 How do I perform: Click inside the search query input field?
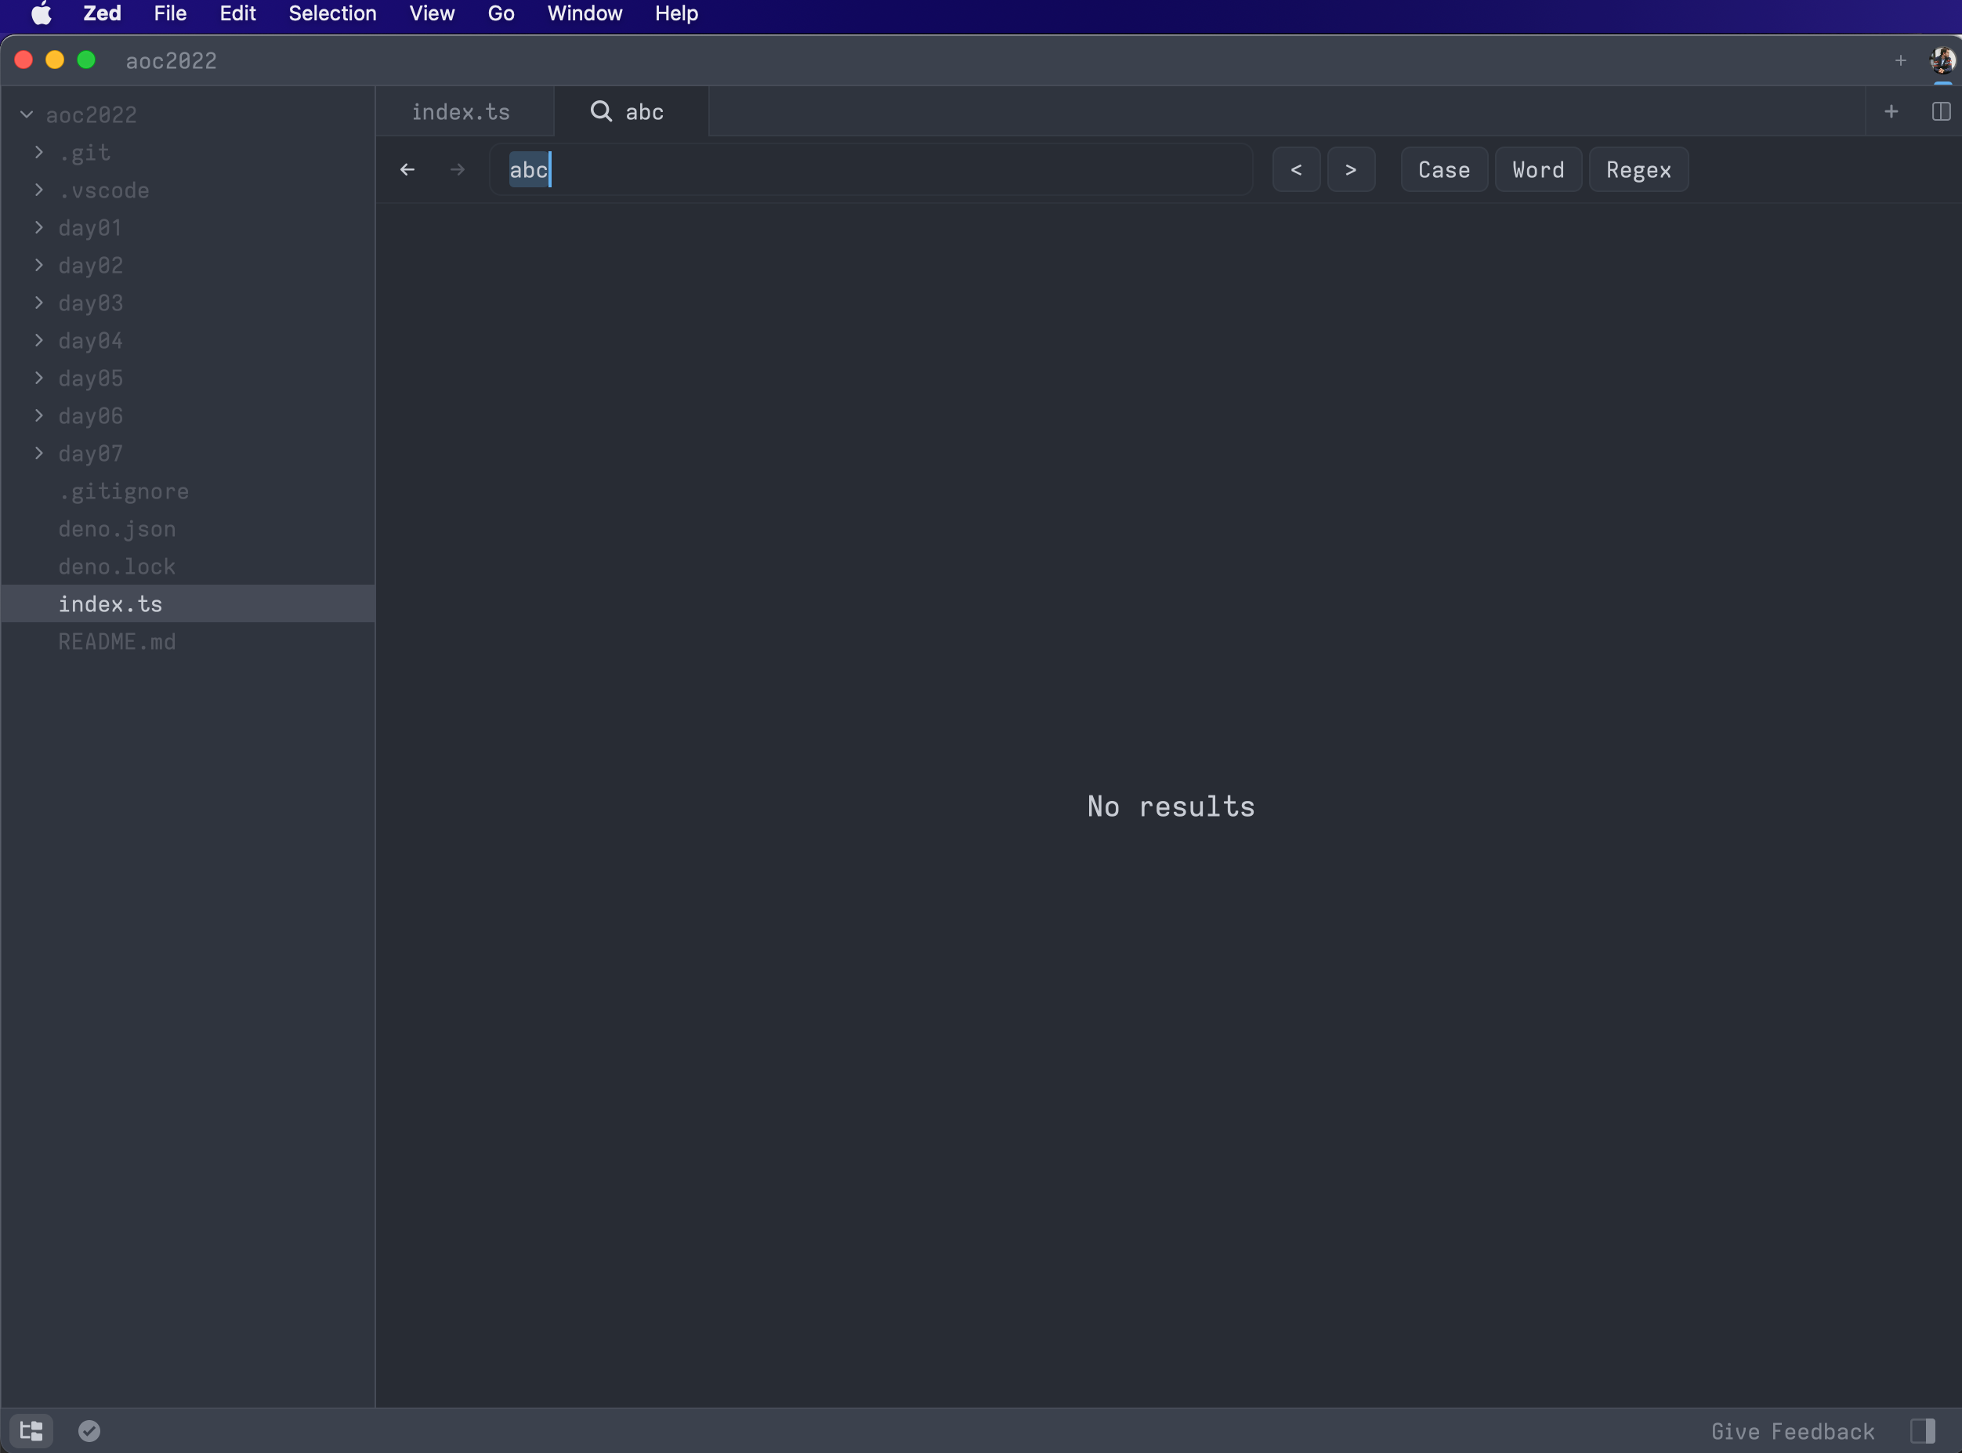tap(871, 168)
